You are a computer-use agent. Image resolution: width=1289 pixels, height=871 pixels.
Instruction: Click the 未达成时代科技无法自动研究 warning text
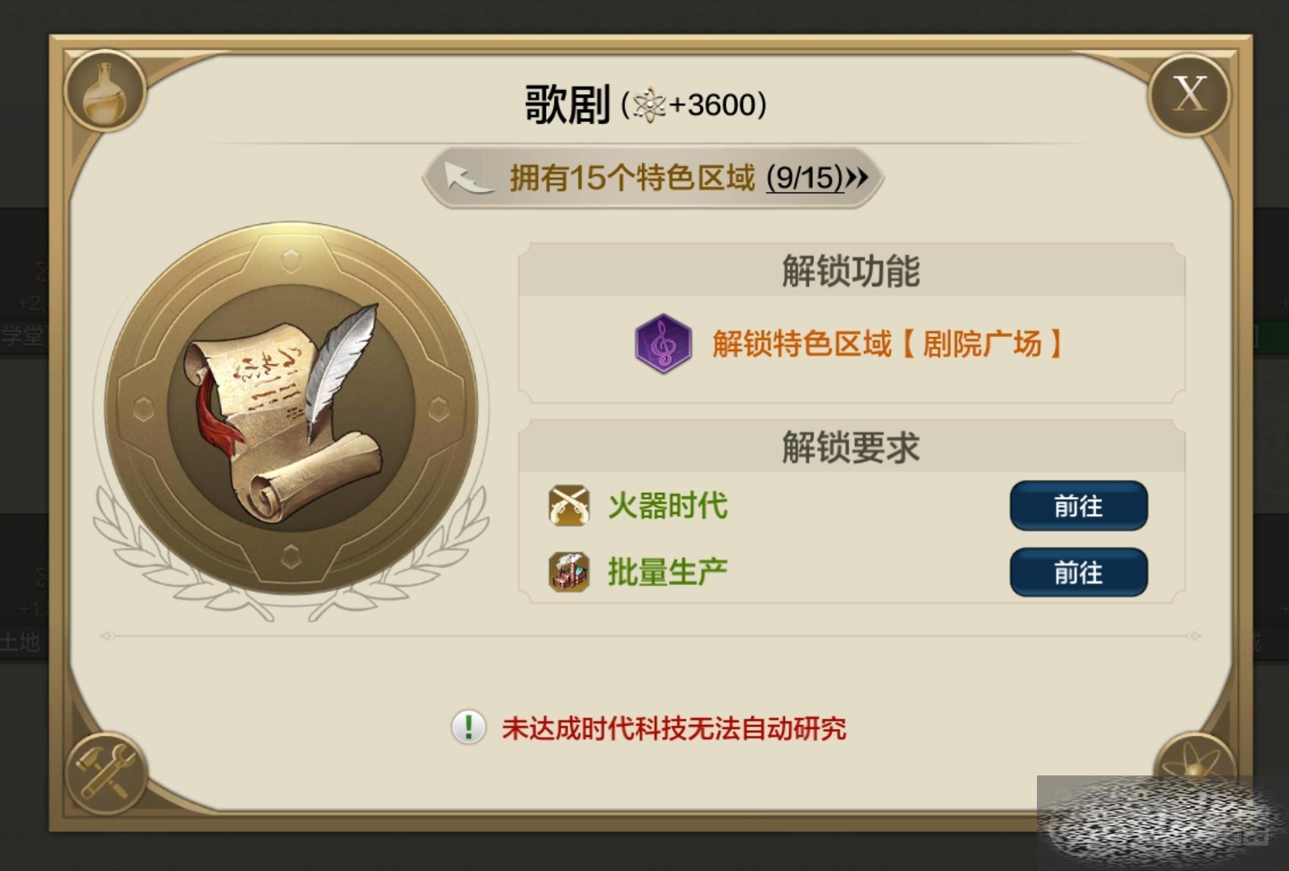click(x=674, y=728)
